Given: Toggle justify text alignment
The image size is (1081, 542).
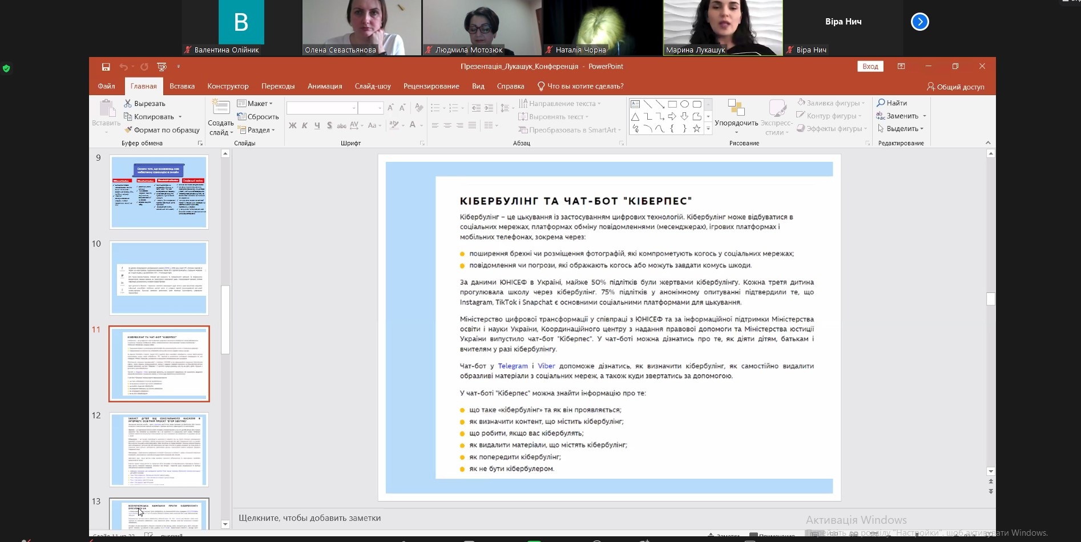Looking at the screenshot, I should point(472,125).
